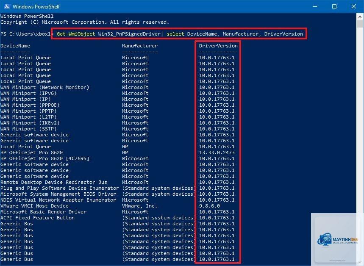Click 'WAN Miniport (L2TP)' entry
Screen dimensions: 364x266
pos(28,117)
